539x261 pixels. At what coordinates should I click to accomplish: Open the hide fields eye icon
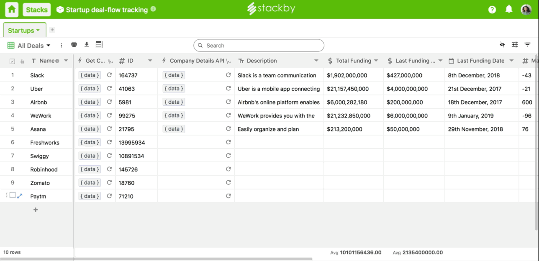tap(501, 44)
